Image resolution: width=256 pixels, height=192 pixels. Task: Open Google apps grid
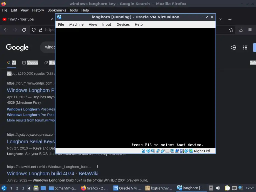pyautogui.click(x=245, y=47)
